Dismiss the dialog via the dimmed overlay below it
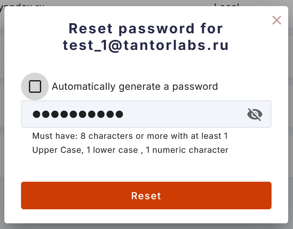Image resolution: width=293 pixels, height=229 pixels. [146, 226]
